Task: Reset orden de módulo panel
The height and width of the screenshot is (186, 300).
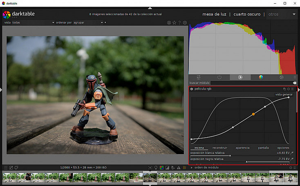Action: pos(291,168)
